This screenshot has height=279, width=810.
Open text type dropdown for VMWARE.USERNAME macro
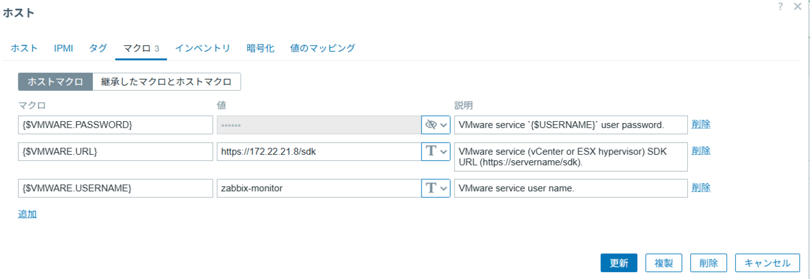pos(435,188)
